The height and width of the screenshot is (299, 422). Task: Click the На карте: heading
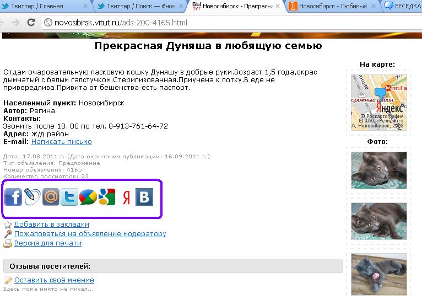pyautogui.click(x=377, y=64)
